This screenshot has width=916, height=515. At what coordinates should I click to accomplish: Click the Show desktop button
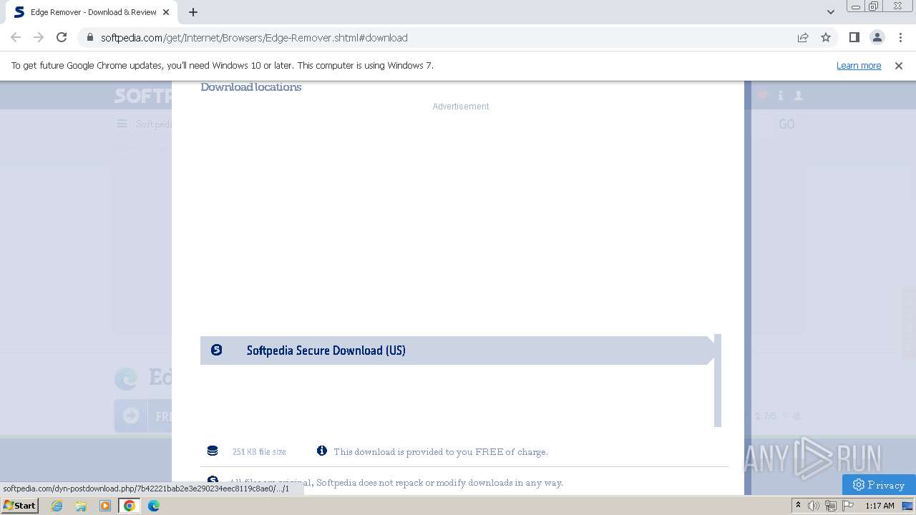point(908,506)
